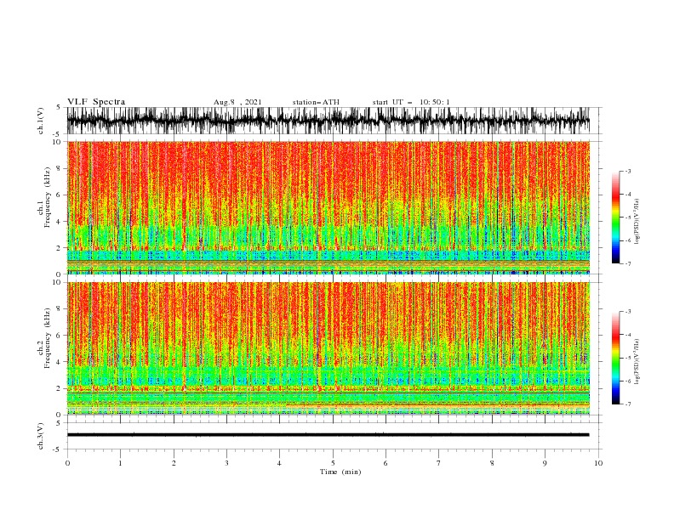The image size is (674, 520).
Task: Click the "8" tick on Time axis
Action: [x=492, y=463]
